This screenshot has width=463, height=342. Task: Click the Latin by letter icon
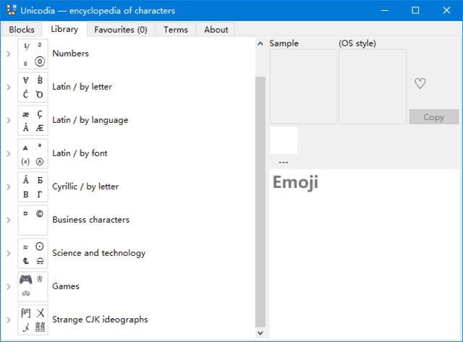point(33,87)
